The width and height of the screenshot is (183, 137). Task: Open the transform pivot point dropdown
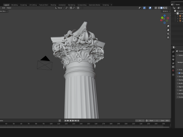[x=67, y=8]
